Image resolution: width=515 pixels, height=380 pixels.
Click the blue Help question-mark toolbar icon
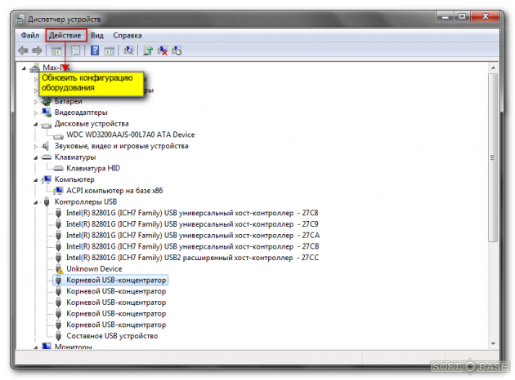pos(95,51)
